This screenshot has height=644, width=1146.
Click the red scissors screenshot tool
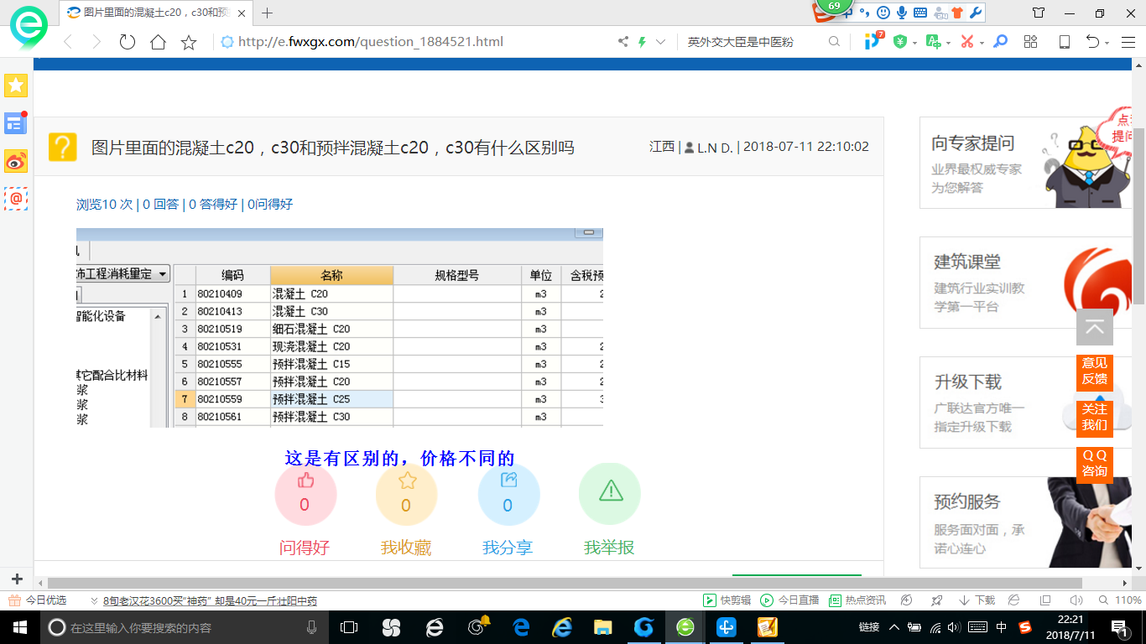[x=966, y=42]
